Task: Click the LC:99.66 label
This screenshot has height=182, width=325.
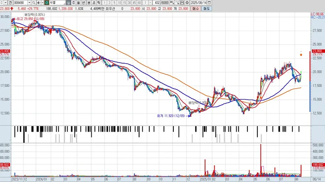Action: [x=317, y=14]
